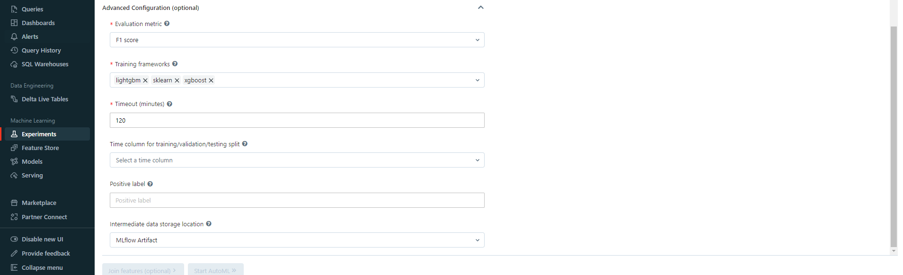This screenshot has width=903, height=275.
Task: Click the Timeout (minutes) help icon
Action: point(169,104)
